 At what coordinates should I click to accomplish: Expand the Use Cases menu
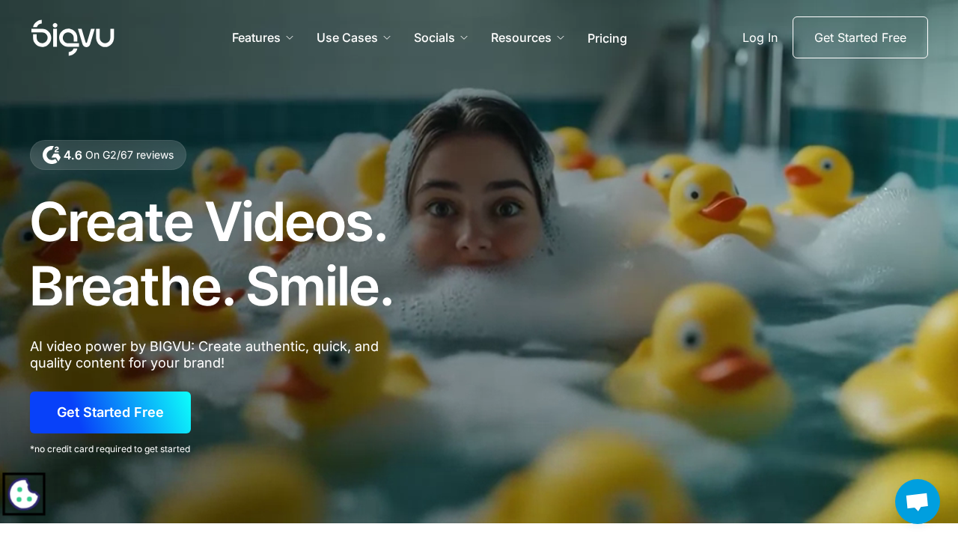[347, 37]
